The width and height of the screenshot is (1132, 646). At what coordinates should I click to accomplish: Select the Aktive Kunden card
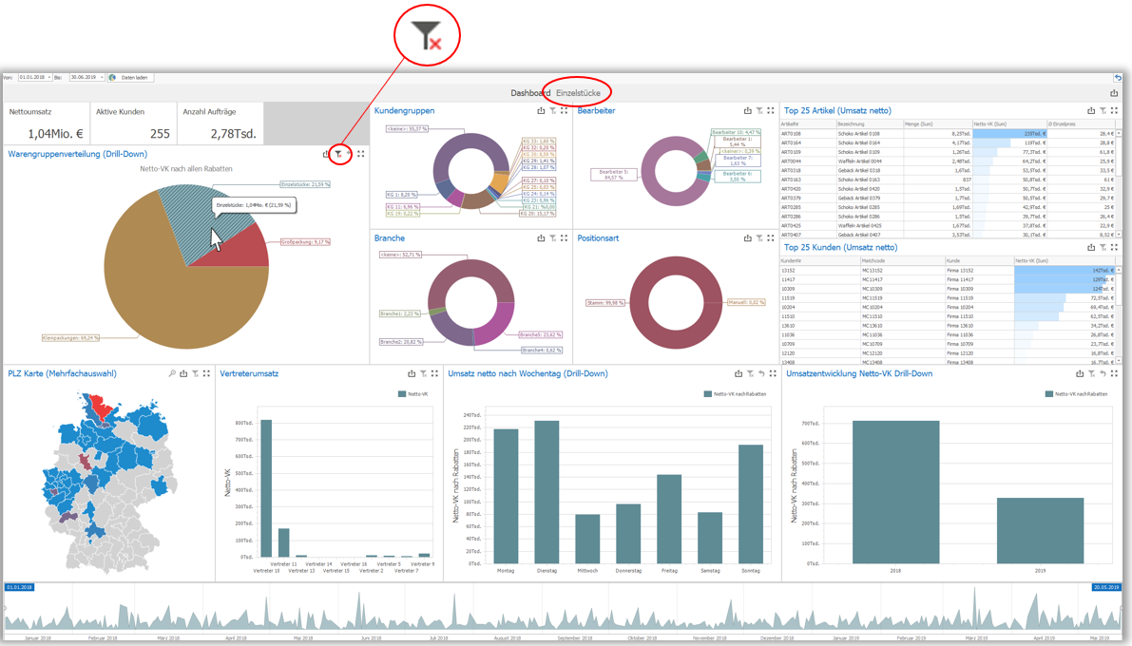[x=133, y=123]
